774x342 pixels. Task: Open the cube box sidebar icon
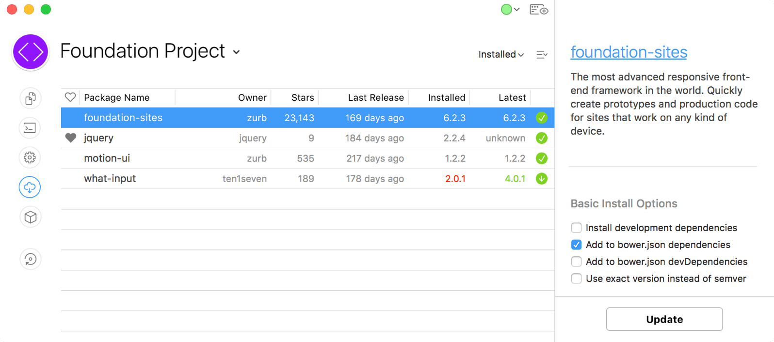(x=30, y=217)
